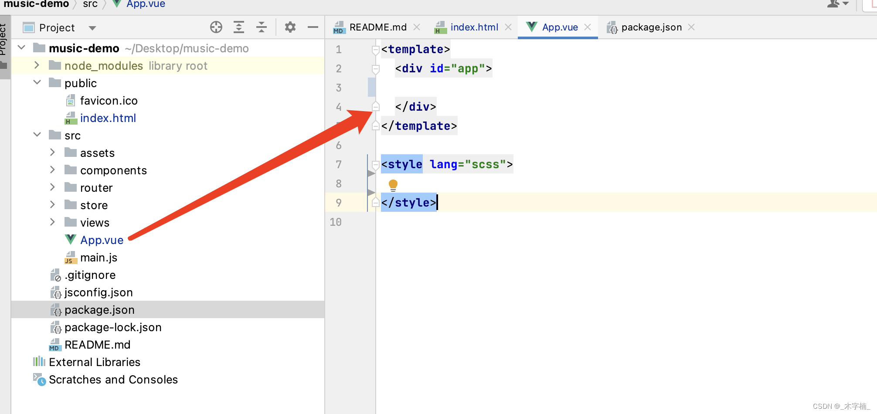Open the Project view dropdown
Screen dimensions: 877x414
pyautogui.click(x=92, y=28)
